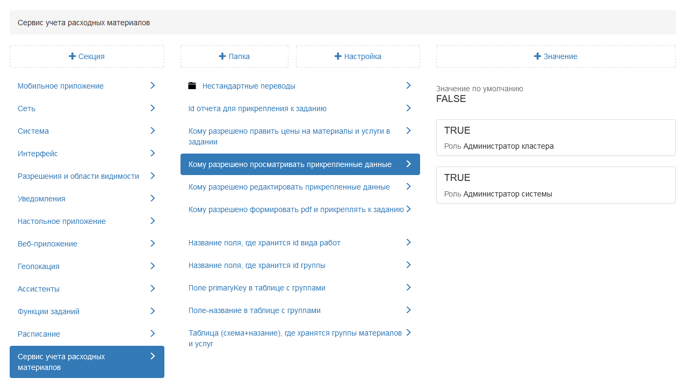
Task: Open TRUE value for Администратор системы
Action: pos(555,185)
